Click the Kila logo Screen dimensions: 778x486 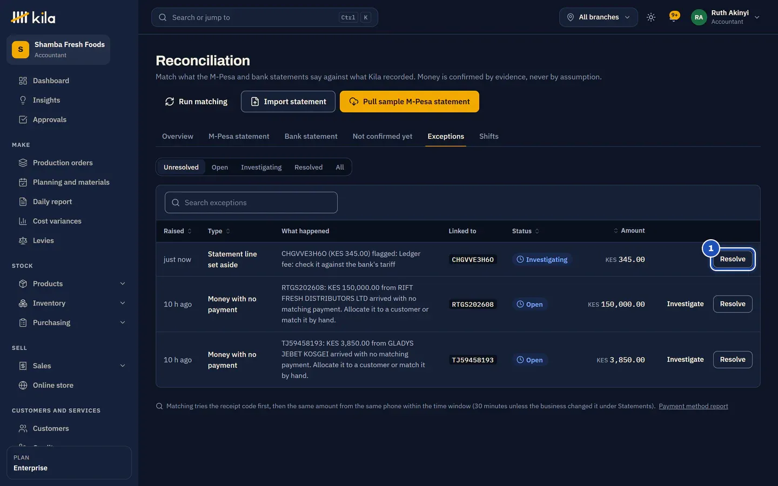click(33, 17)
